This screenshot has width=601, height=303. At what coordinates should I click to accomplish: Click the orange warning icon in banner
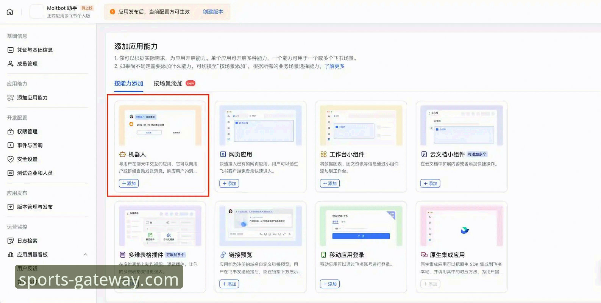(x=112, y=12)
